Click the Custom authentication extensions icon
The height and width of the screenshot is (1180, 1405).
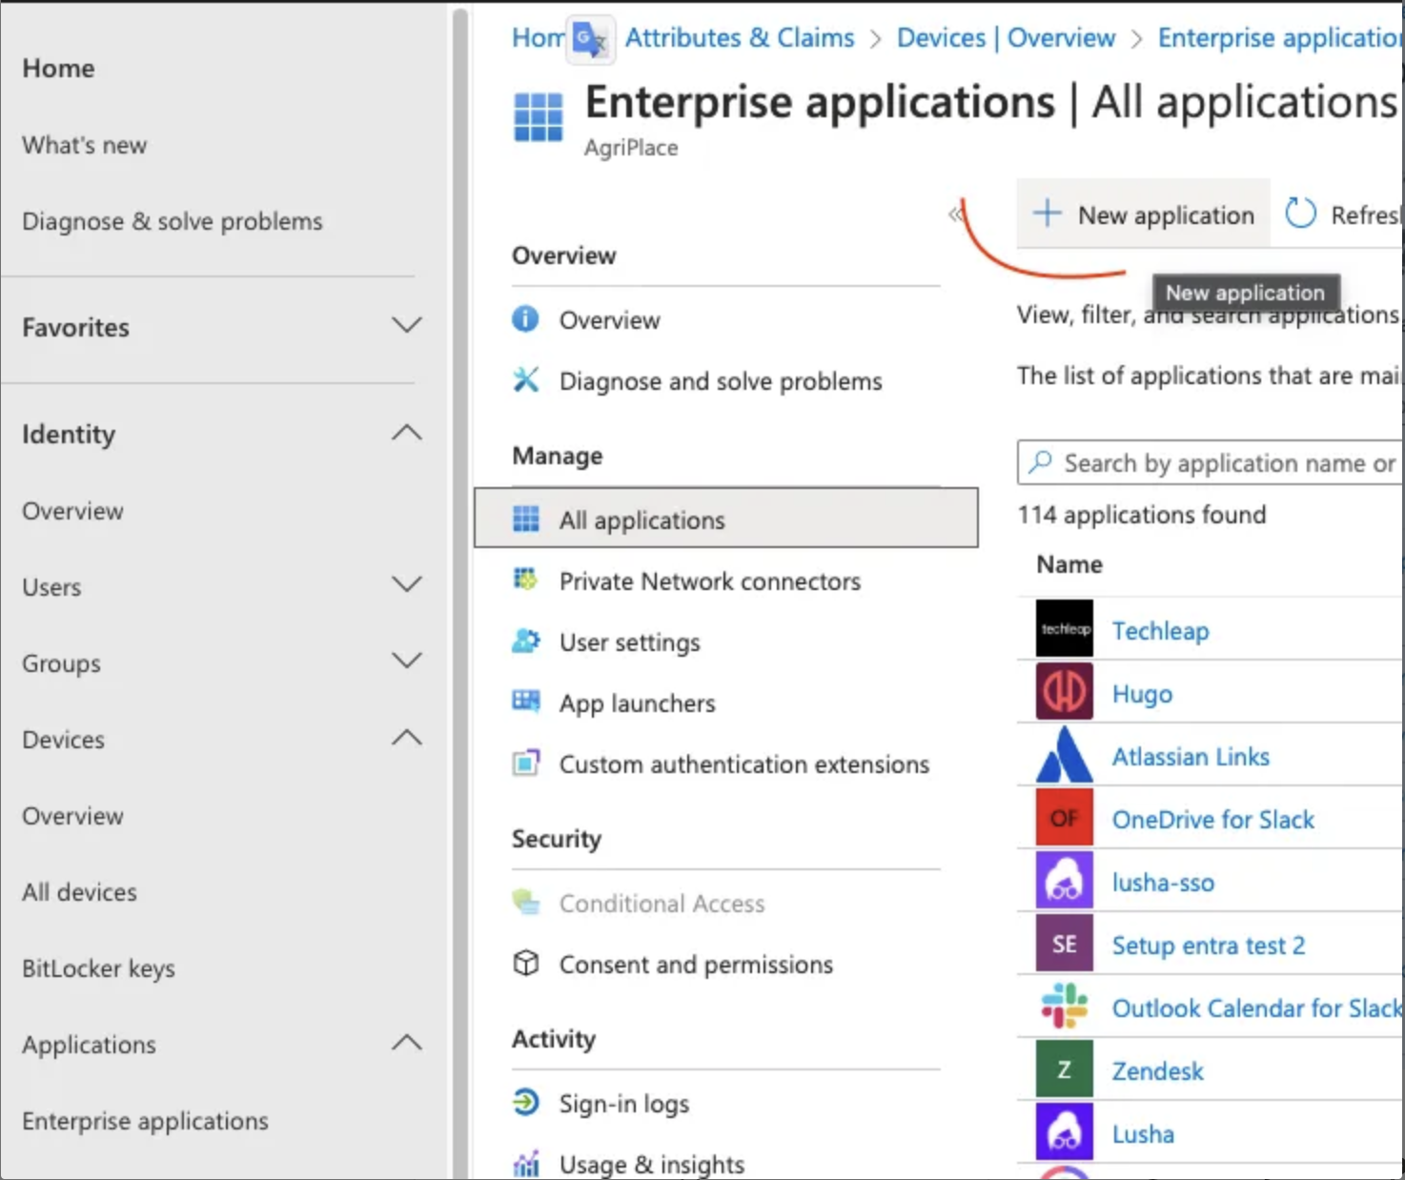(525, 763)
